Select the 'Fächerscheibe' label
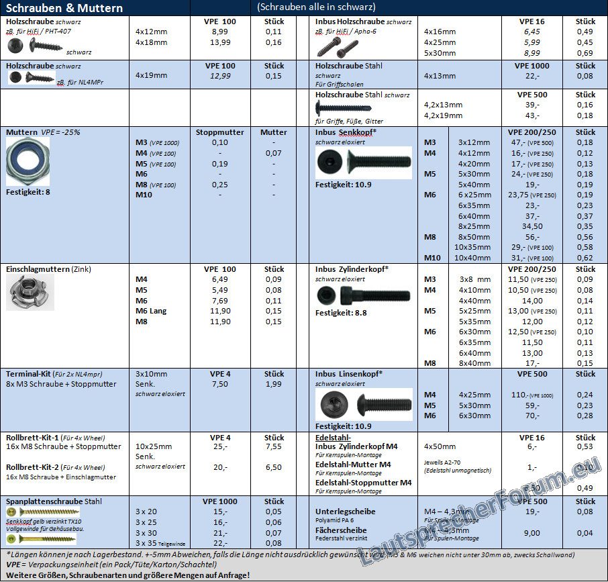The image size is (608, 582). point(341,530)
